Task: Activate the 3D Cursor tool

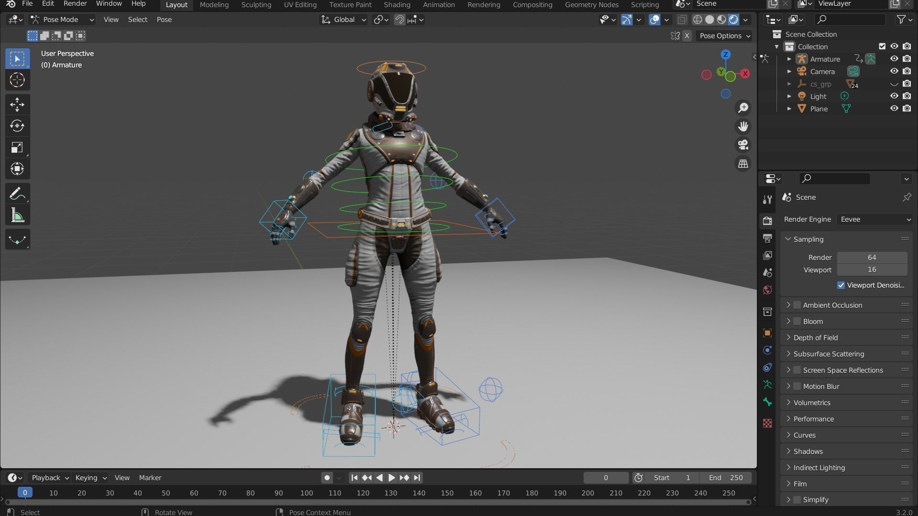Action: (x=17, y=80)
